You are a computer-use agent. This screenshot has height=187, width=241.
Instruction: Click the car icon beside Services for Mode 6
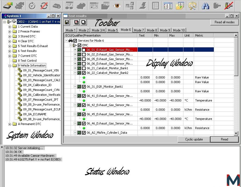coord(71,41)
